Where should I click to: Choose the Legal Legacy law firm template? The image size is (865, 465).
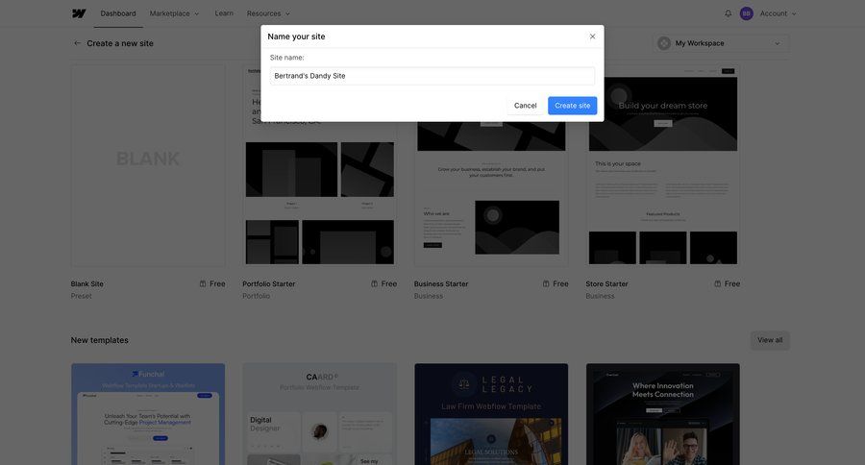(x=490, y=413)
